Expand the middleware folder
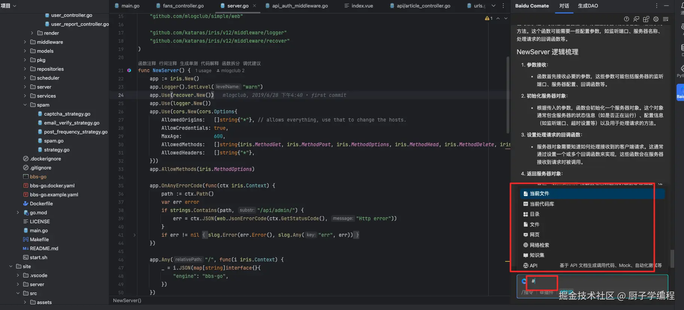 point(25,42)
